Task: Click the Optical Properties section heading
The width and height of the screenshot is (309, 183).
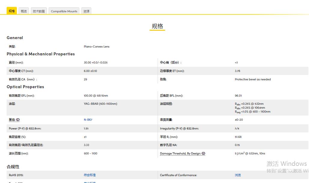Action: (x=25, y=87)
